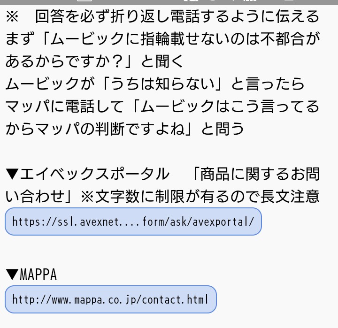Click the line starting with まず「ムービックに指輪
Image resolution: width=338 pixels, height=328 pixels.
(x=162, y=39)
